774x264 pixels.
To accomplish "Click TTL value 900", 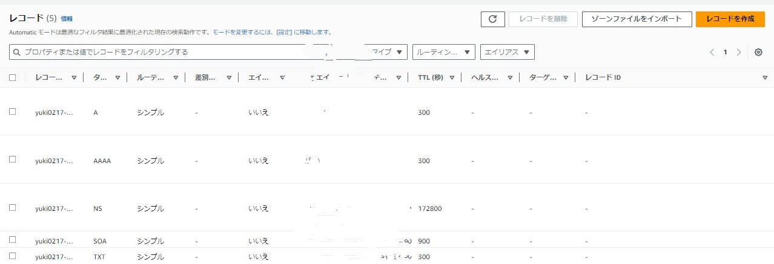I will pyautogui.click(x=424, y=241).
